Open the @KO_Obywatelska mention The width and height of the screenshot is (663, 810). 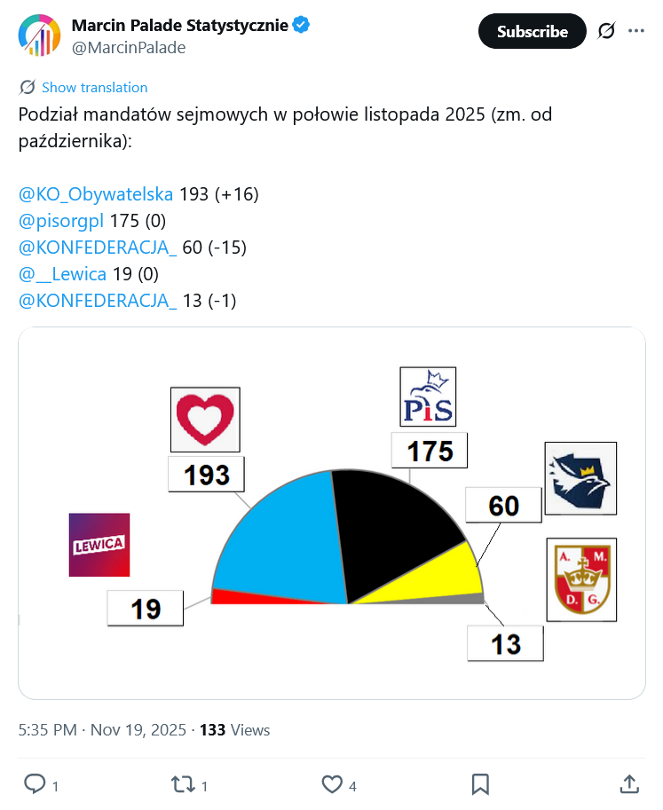coord(96,193)
